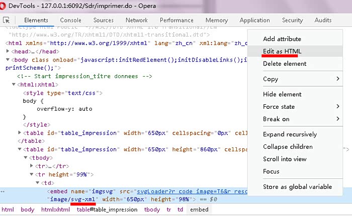Image resolution: width=352 pixels, height=216 pixels.
Task: Select Delete element in context menu
Action: click(285, 64)
